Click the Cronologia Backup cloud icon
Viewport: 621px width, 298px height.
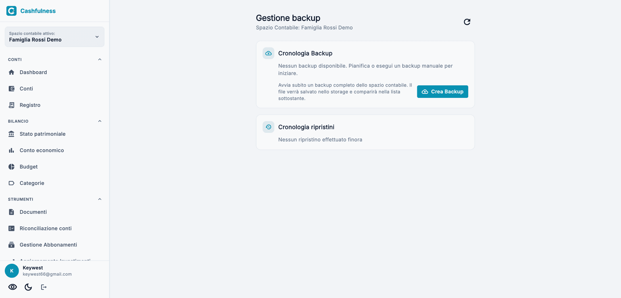[x=268, y=53]
